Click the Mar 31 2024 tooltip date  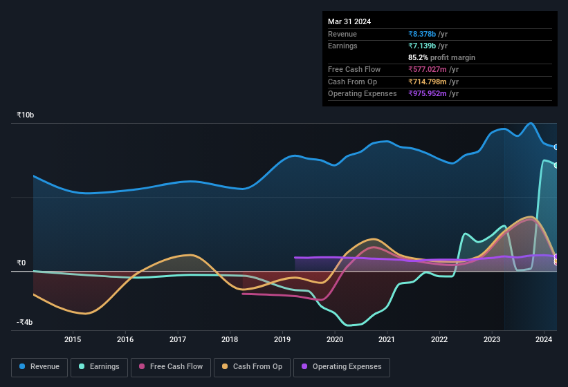(349, 21)
